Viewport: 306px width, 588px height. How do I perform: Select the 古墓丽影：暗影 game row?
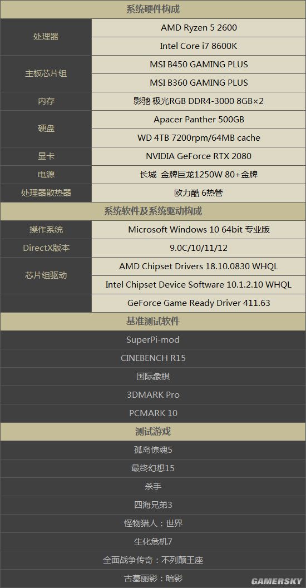[x=153, y=579]
